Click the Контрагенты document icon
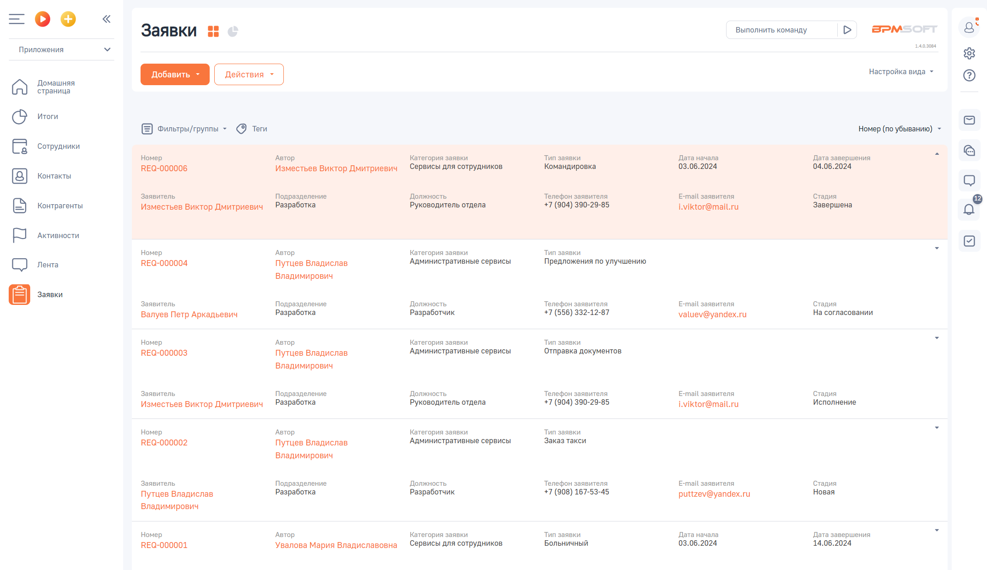The width and height of the screenshot is (987, 570). coord(20,206)
